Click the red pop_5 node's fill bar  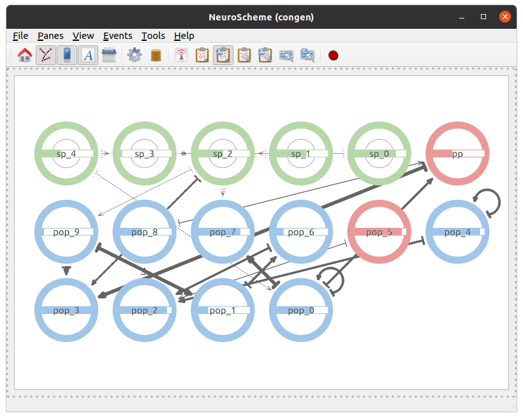click(x=379, y=232)
